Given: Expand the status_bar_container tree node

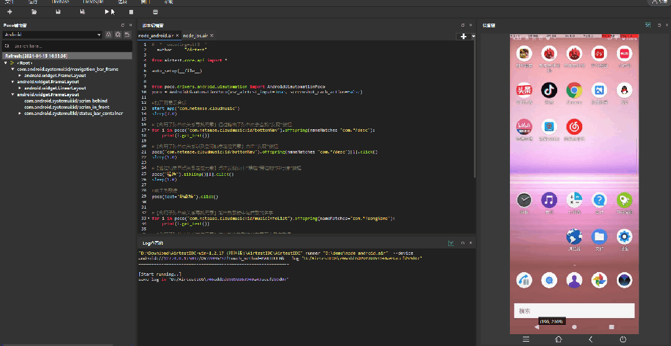Looking at the screenshot, I should pos(20,113).
